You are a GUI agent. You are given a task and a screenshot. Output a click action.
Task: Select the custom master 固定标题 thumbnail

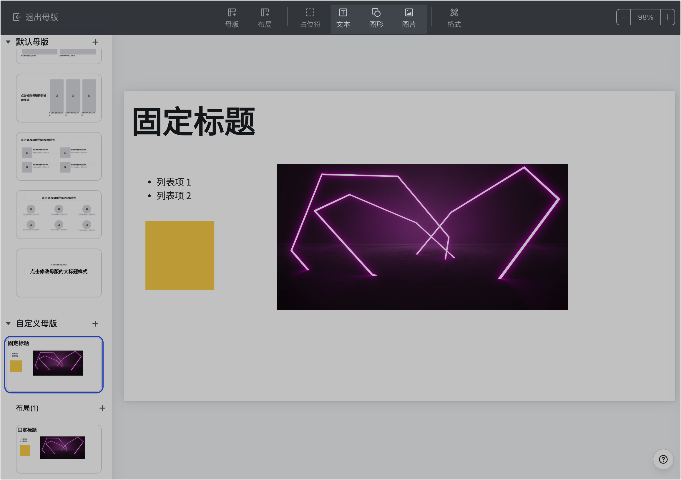point(54,365)
